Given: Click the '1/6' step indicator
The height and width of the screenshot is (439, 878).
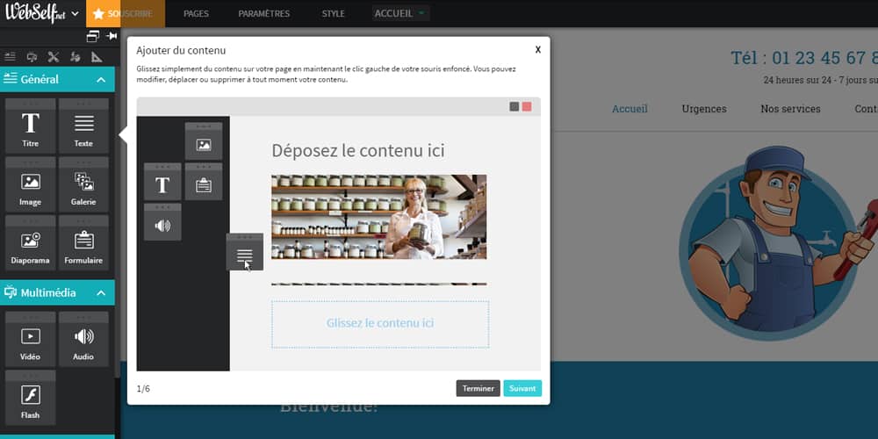Looking at the screenshot, I should point(143,389).
